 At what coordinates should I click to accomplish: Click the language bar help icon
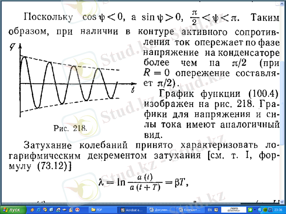[216, 210]
